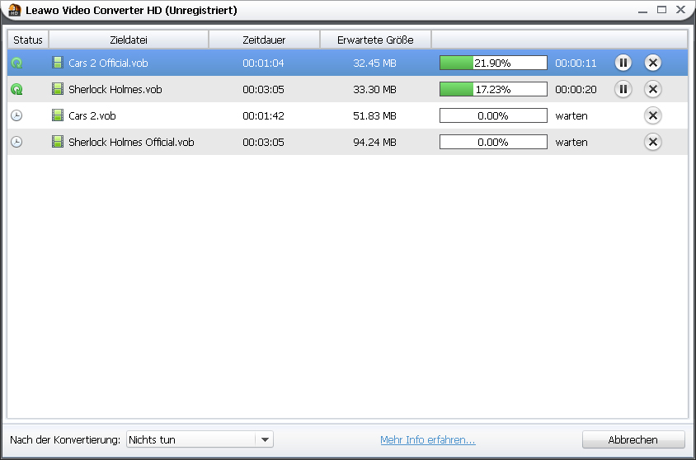Open the 'Mehr Info erfahren...' link
696x460 pixels.
(428, 439)
